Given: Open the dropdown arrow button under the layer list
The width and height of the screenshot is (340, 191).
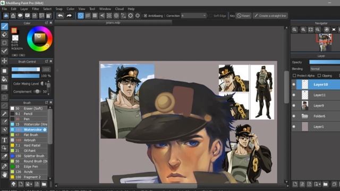Looking at the screenshot, I should 318,184.
